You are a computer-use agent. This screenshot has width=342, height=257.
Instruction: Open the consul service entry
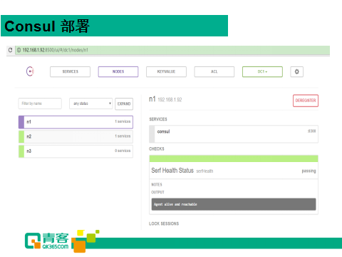(234, 134)
